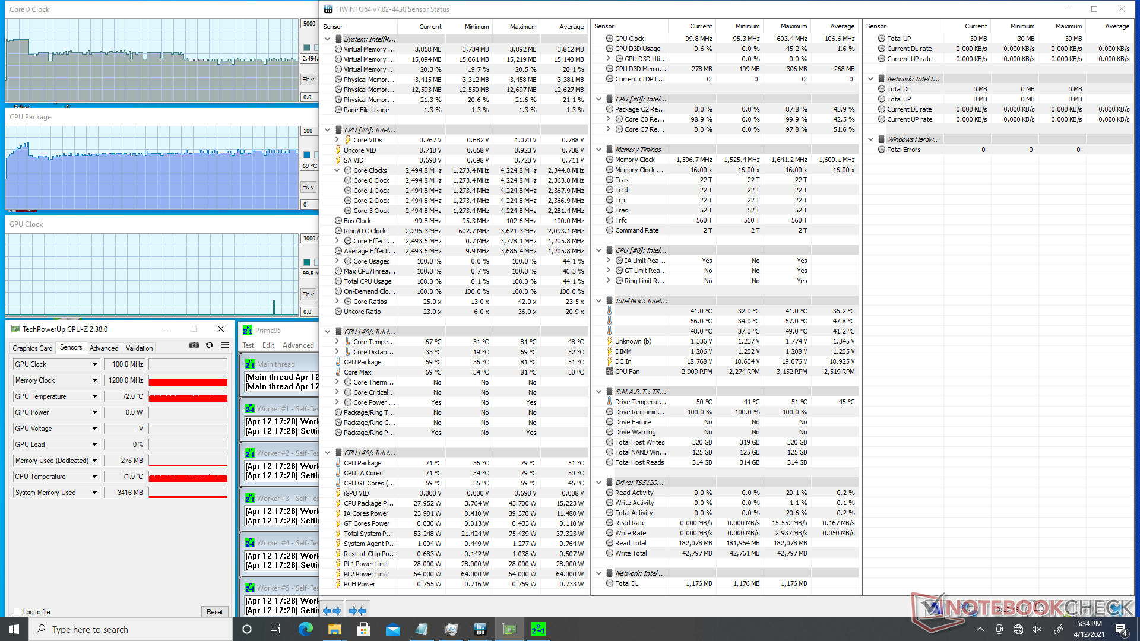The width and height of the screenshot is (1140, 641).
Task: Collapse the Memory Timings sensor group
Action: (x=599, y=150)
